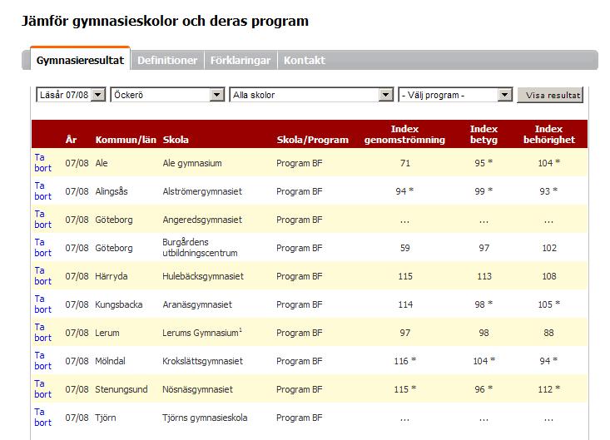Click the Index betyg column header
Screen dimensions: 610x440
click(x=484, y=134)
